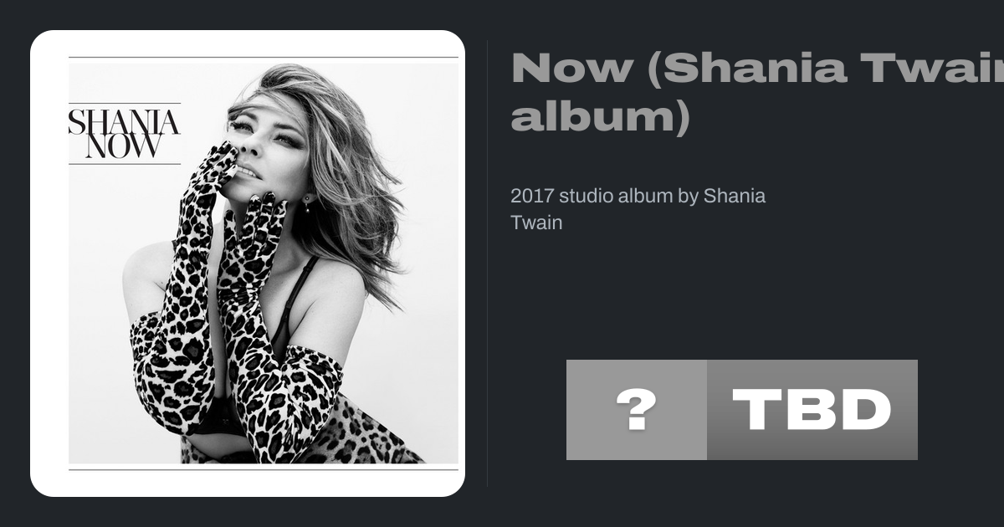Click the SHANIA word on the cover
Image resolution: width=1004 pixels, height=527 pixels.
coord(124,122)
